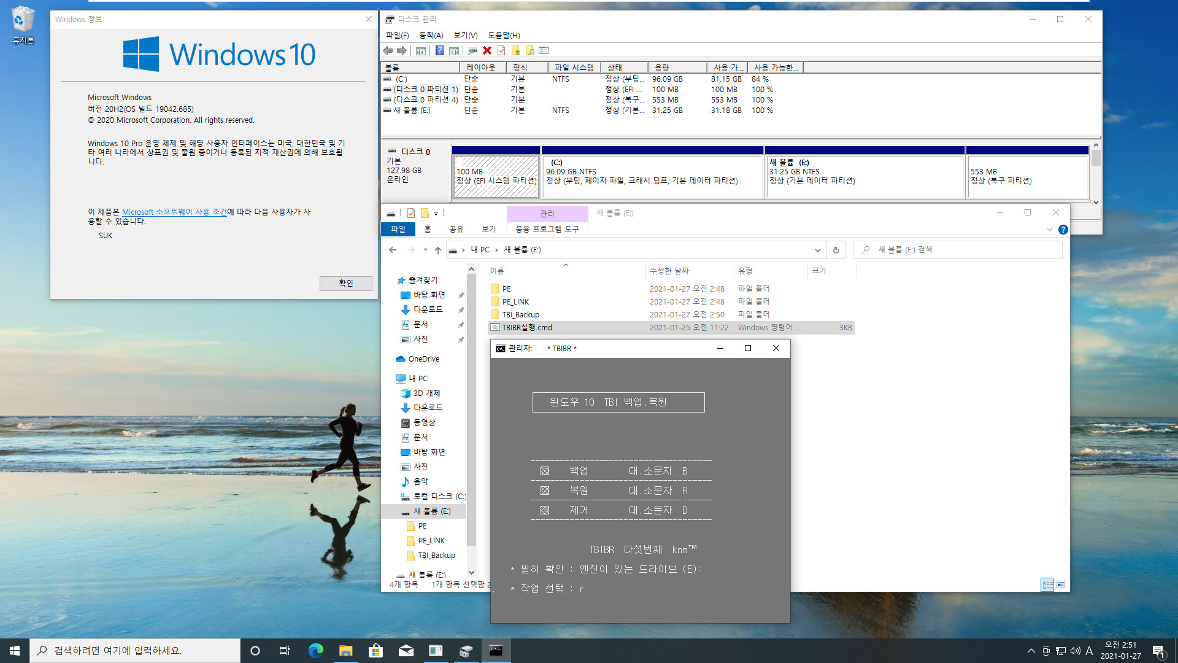Refresh the Explorer address bar
Screen dimensions: 1178x663
point(836,250)
